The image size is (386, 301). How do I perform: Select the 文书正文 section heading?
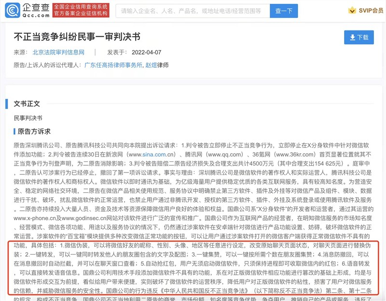click(x=27, y=103)
